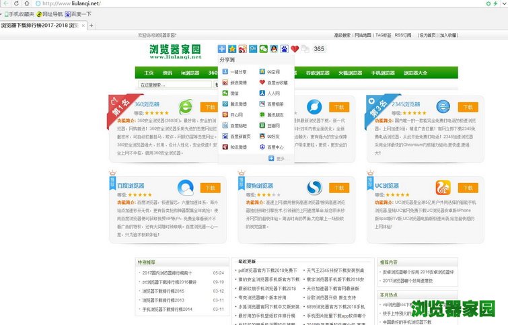Choose 腾讯朋友 in the share popup
This screenshot has width=508, height=325.
click(x=272, y=114)
